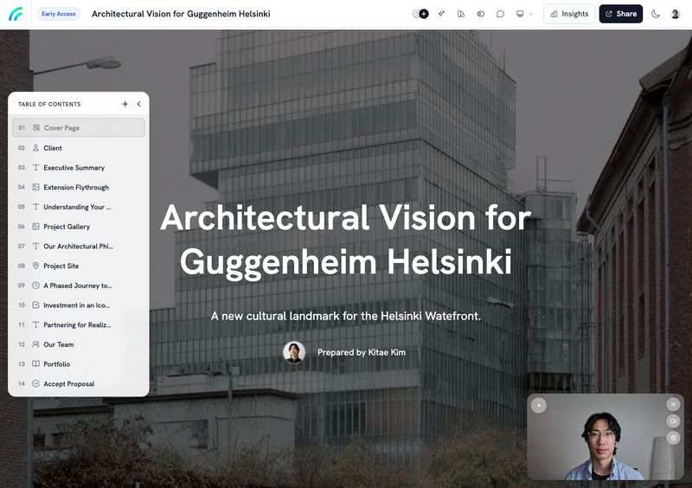This screenshot has width=692, height=488.
Task: Click the camera record icon on video
Action: click(x=673, y=421)
